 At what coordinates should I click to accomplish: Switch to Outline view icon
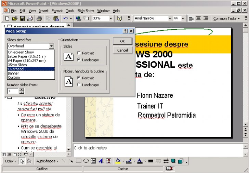9,155
